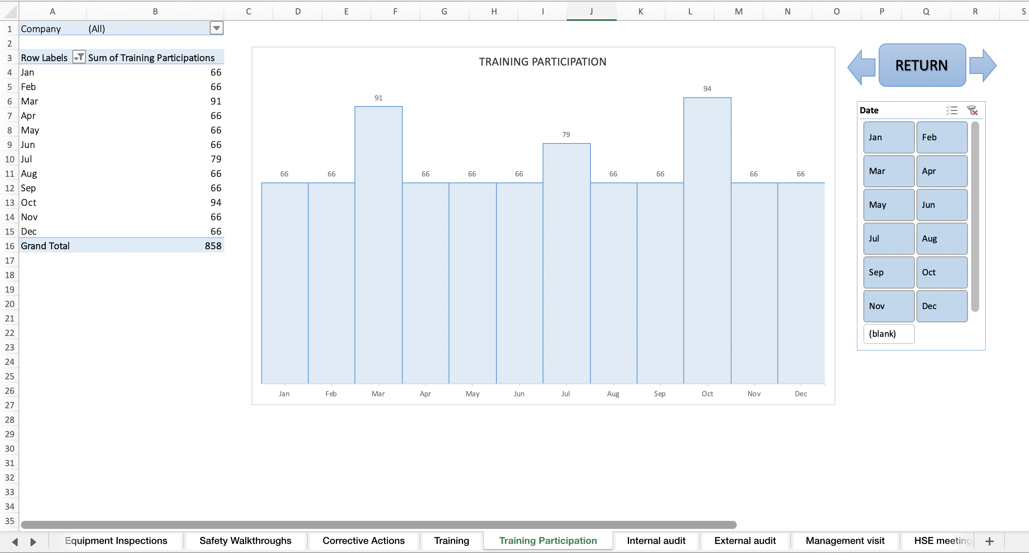This screenshot has height=553, width=1029.
Task: Open the Safety Walkthroughs sheet tab
Action: tap(245, 541)
